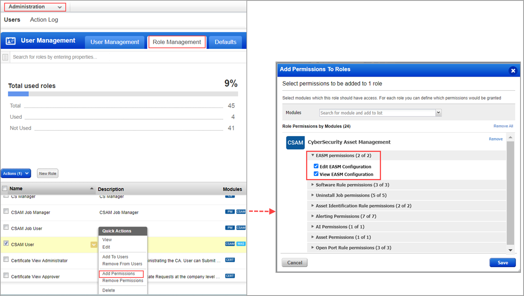
Task: Click the list icon beside the role search bar
Action: pyautogui.click(x=4, y=56)
